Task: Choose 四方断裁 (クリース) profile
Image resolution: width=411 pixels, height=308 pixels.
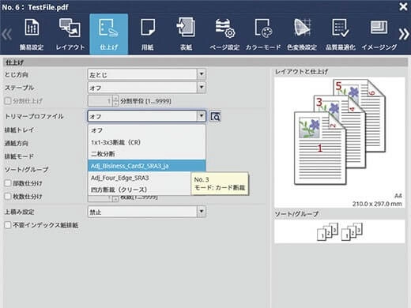Action: (140, 190)
